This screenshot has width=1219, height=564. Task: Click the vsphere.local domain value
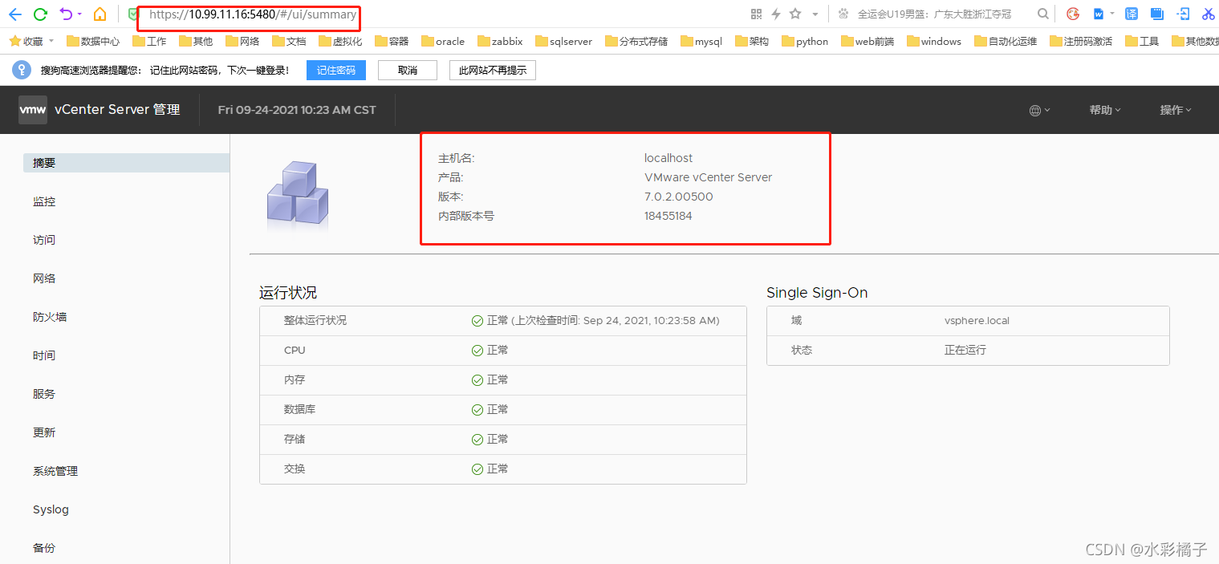pyautogui.click(x=977, y=320)
